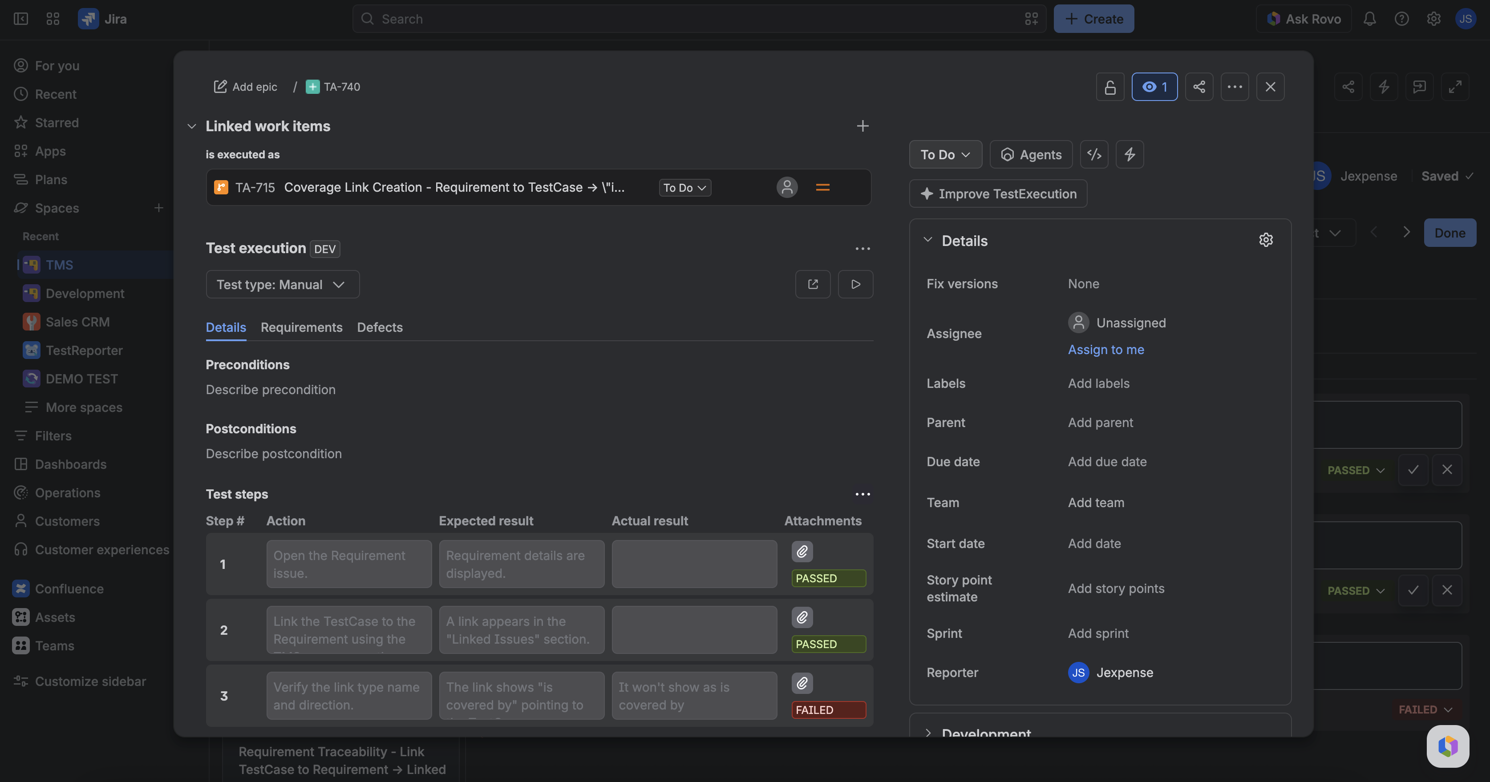The width and height of the screenshot is (1490, 782).
Task: Click the Search input field
Action: click(x=699, y=19)
